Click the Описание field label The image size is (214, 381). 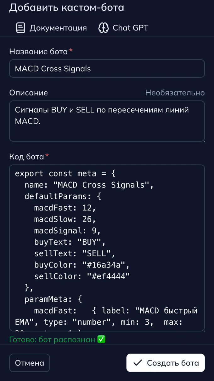(x=29, y=93)
